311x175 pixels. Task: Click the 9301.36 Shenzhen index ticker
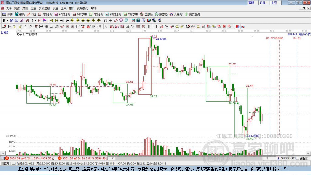pyautogui.click(x=68, y=158)
